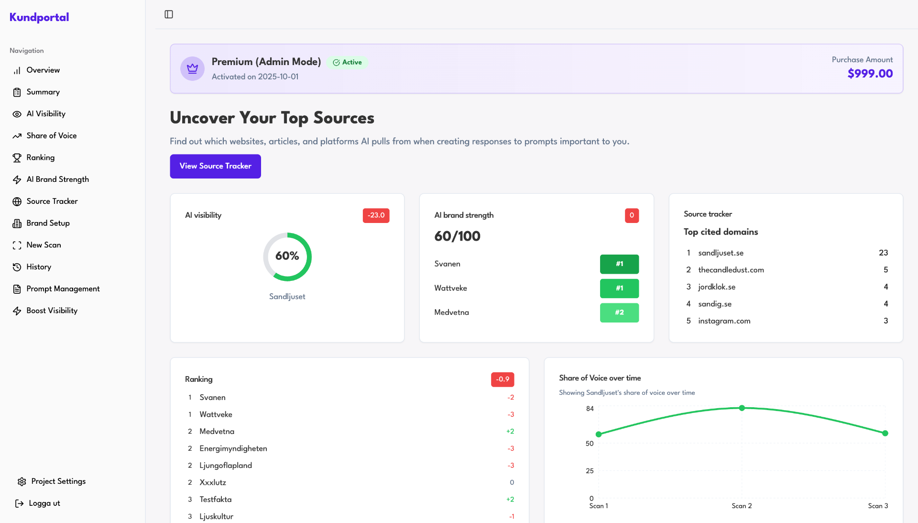Click the AI Brand Strength lightning icon
918x523 pixels.
pos(17,179)
